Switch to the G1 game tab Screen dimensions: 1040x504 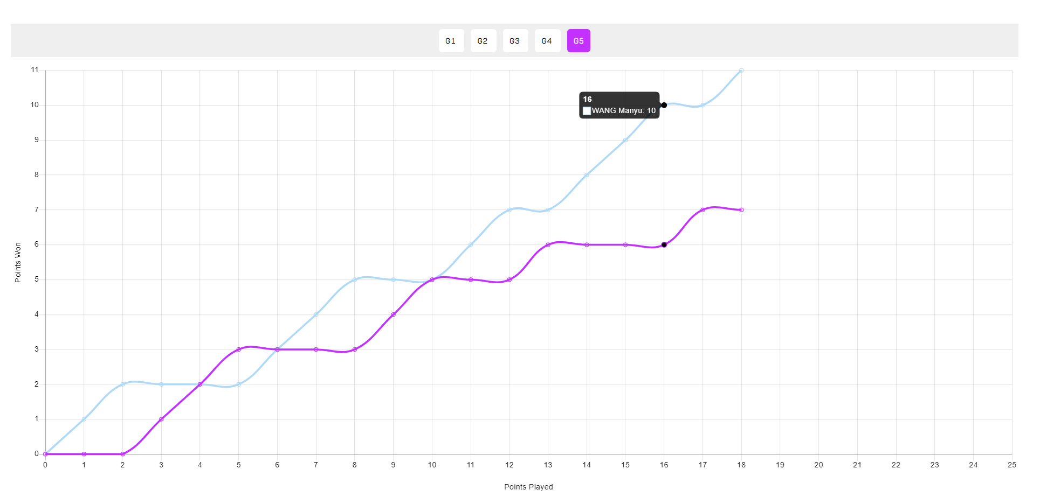click(451, 41)
